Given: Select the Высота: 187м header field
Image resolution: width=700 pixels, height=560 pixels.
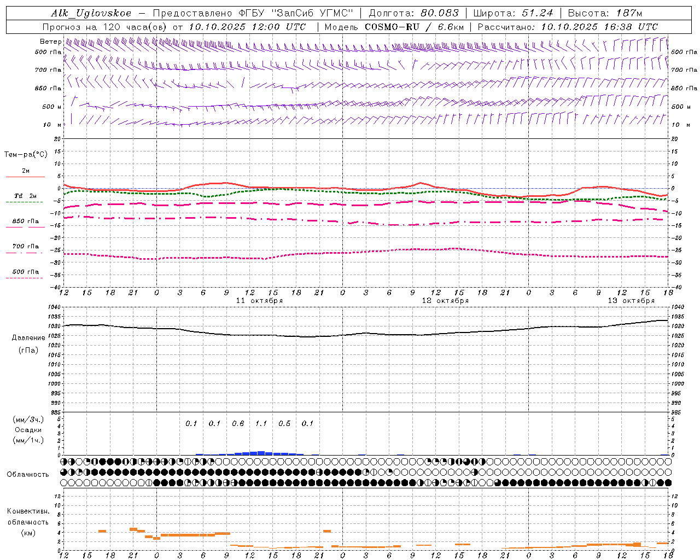Looking at the screenshot, I should tap(605, 13).
